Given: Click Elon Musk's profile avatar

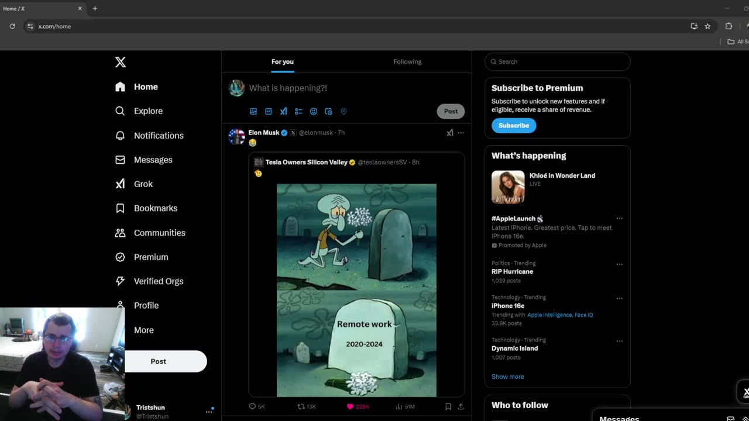Looking at the screenshot, I should [236, 137].
